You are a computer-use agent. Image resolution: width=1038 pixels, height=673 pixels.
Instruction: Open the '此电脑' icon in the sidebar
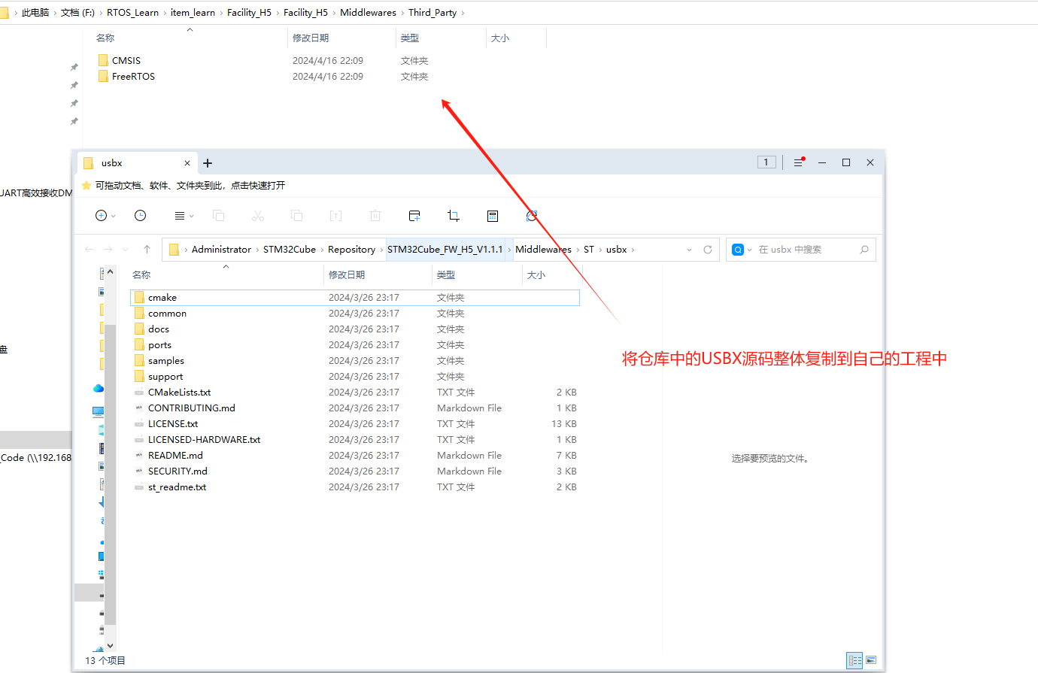click(97, 411)
